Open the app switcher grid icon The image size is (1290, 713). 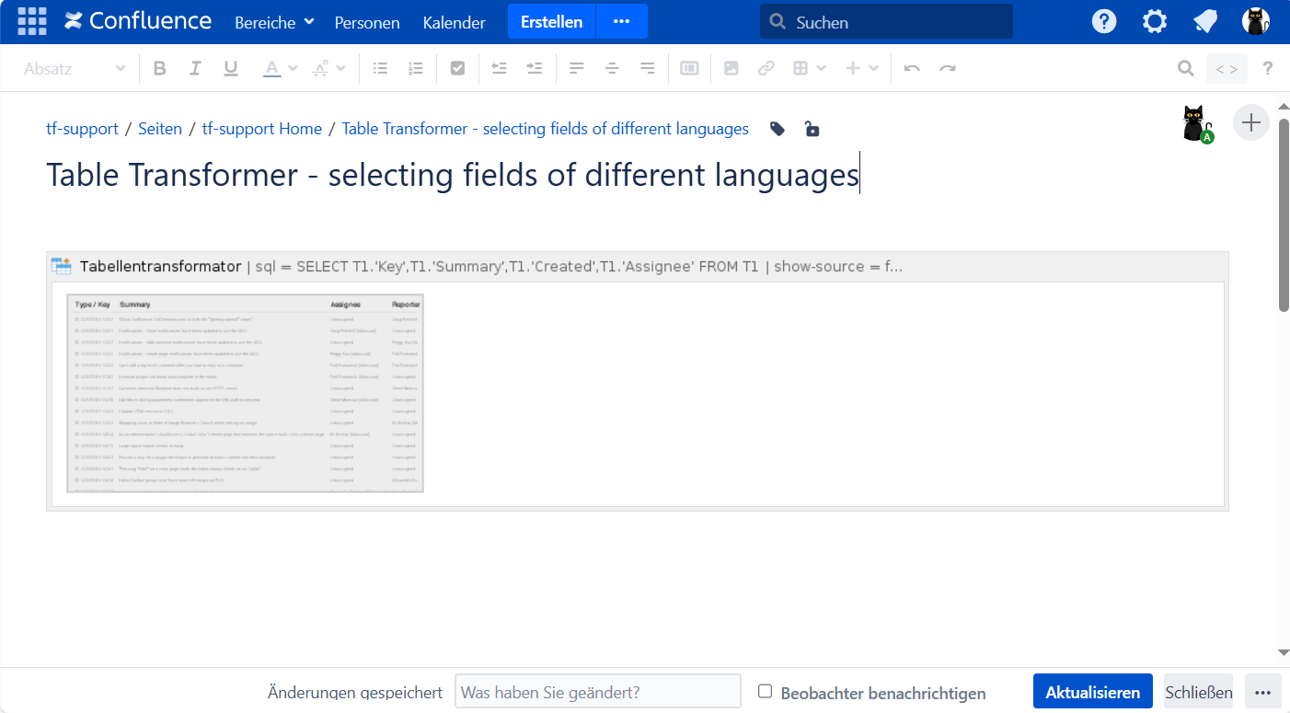click(x=32, y=21)
